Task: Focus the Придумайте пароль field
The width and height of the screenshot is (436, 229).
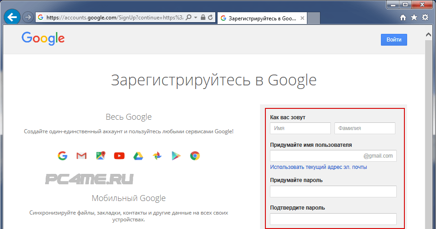Action: (x=333, y=192)
